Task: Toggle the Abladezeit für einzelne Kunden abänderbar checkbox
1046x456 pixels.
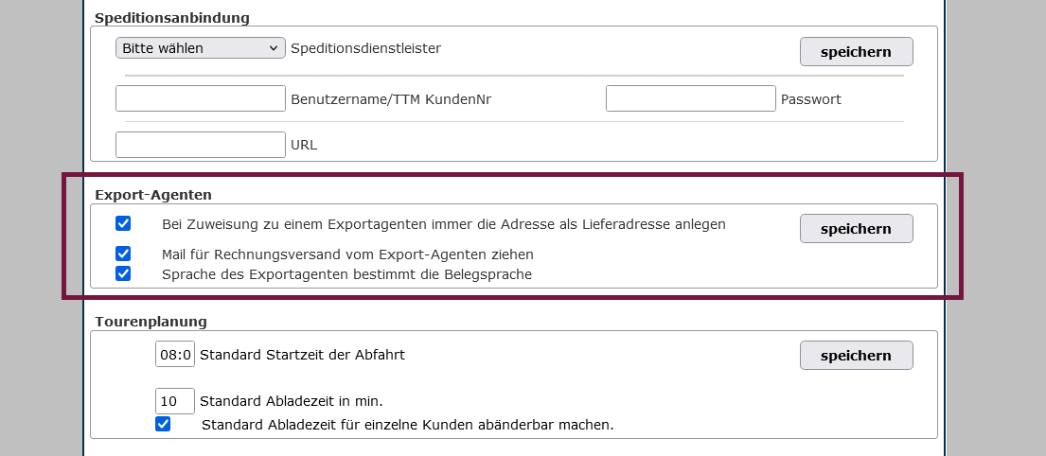Action: pos(163,424)
